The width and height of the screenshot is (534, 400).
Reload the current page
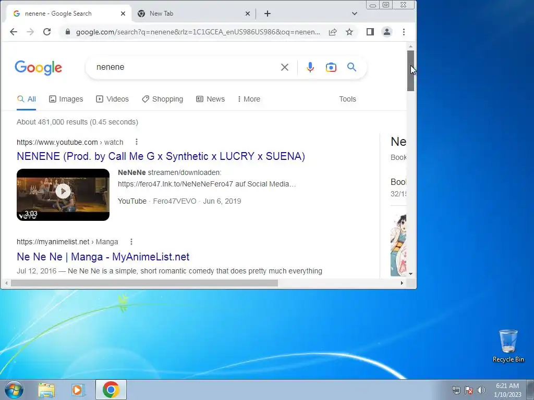pos(47,32)
